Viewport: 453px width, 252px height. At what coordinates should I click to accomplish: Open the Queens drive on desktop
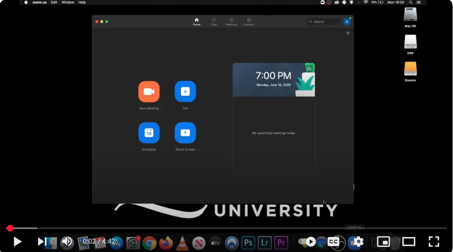(410, 69)
